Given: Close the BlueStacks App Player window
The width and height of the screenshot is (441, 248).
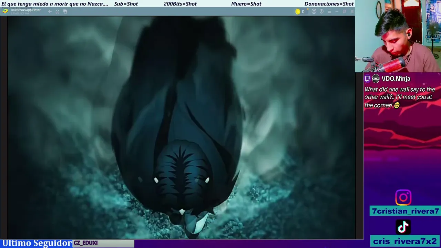Looking at the screenshot, I should [352, 11].
